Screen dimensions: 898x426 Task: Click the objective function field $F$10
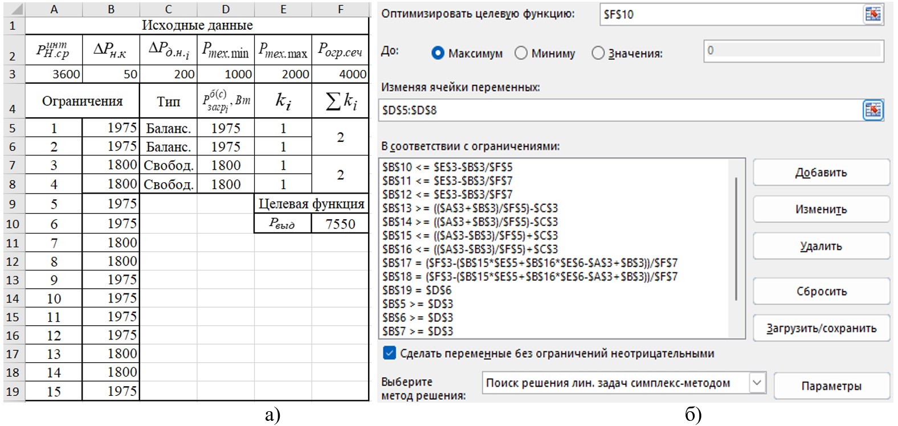click(729, 14)
